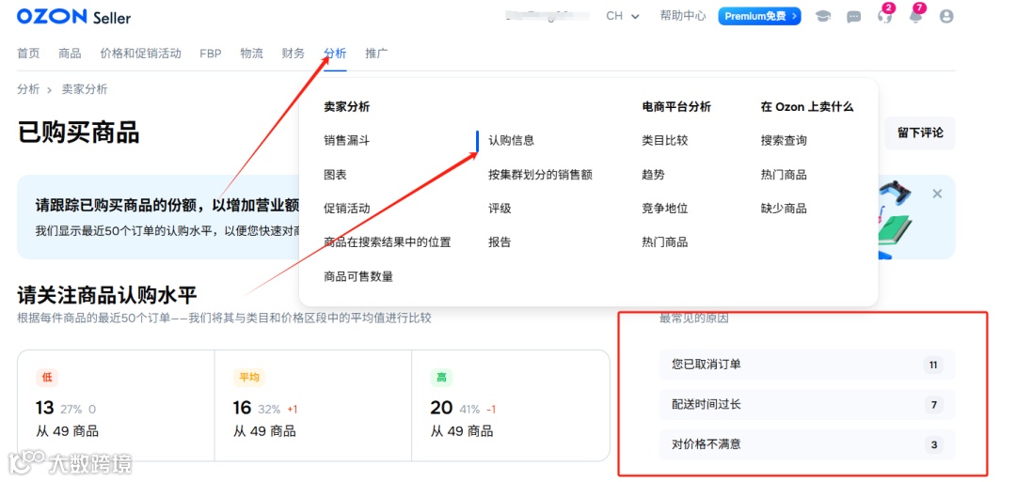The width and height of the screenshot is (1016, 482).
Task: Select 搜索查询 menu entry
Action: coord(784,141)
